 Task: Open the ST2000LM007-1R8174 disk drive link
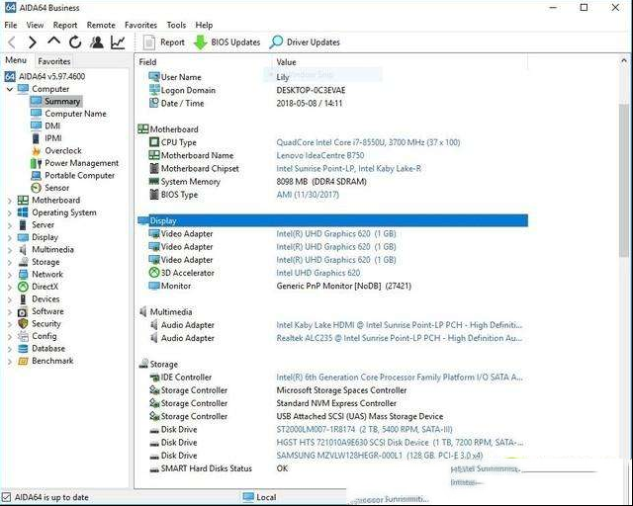[x=365, y=430]
